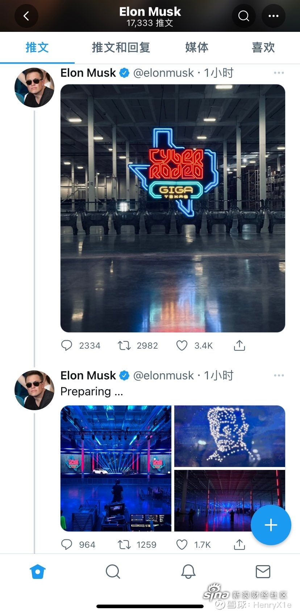
Task: Like the Cyber Rodeo tweet with 3.4K likes
Action: coord(182,346)
